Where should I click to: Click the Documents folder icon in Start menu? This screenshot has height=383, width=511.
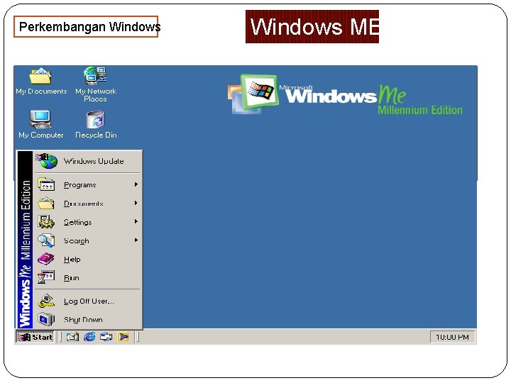click(x=46, y=204)
